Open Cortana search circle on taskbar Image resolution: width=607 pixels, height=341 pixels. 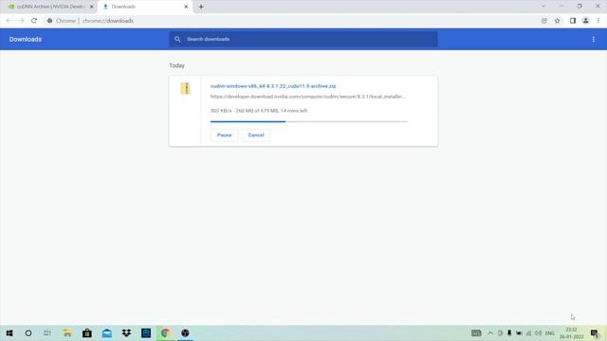28,332
